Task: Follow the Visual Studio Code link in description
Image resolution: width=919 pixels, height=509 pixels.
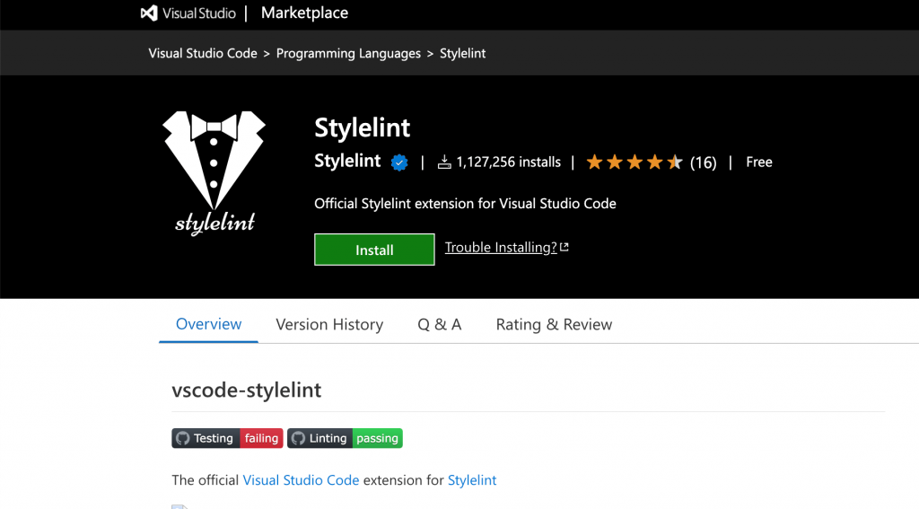Action: click(301, 480)
